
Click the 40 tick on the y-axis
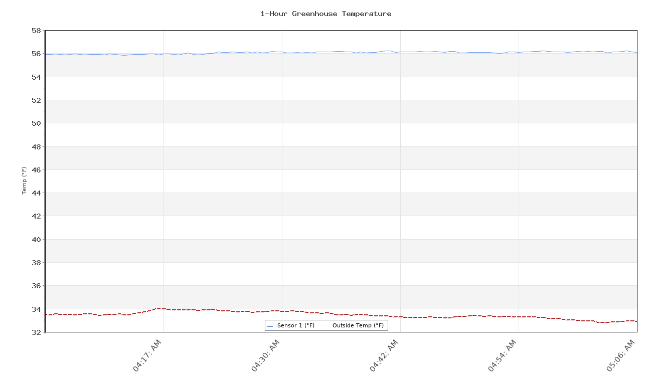[x=36, y=239]
